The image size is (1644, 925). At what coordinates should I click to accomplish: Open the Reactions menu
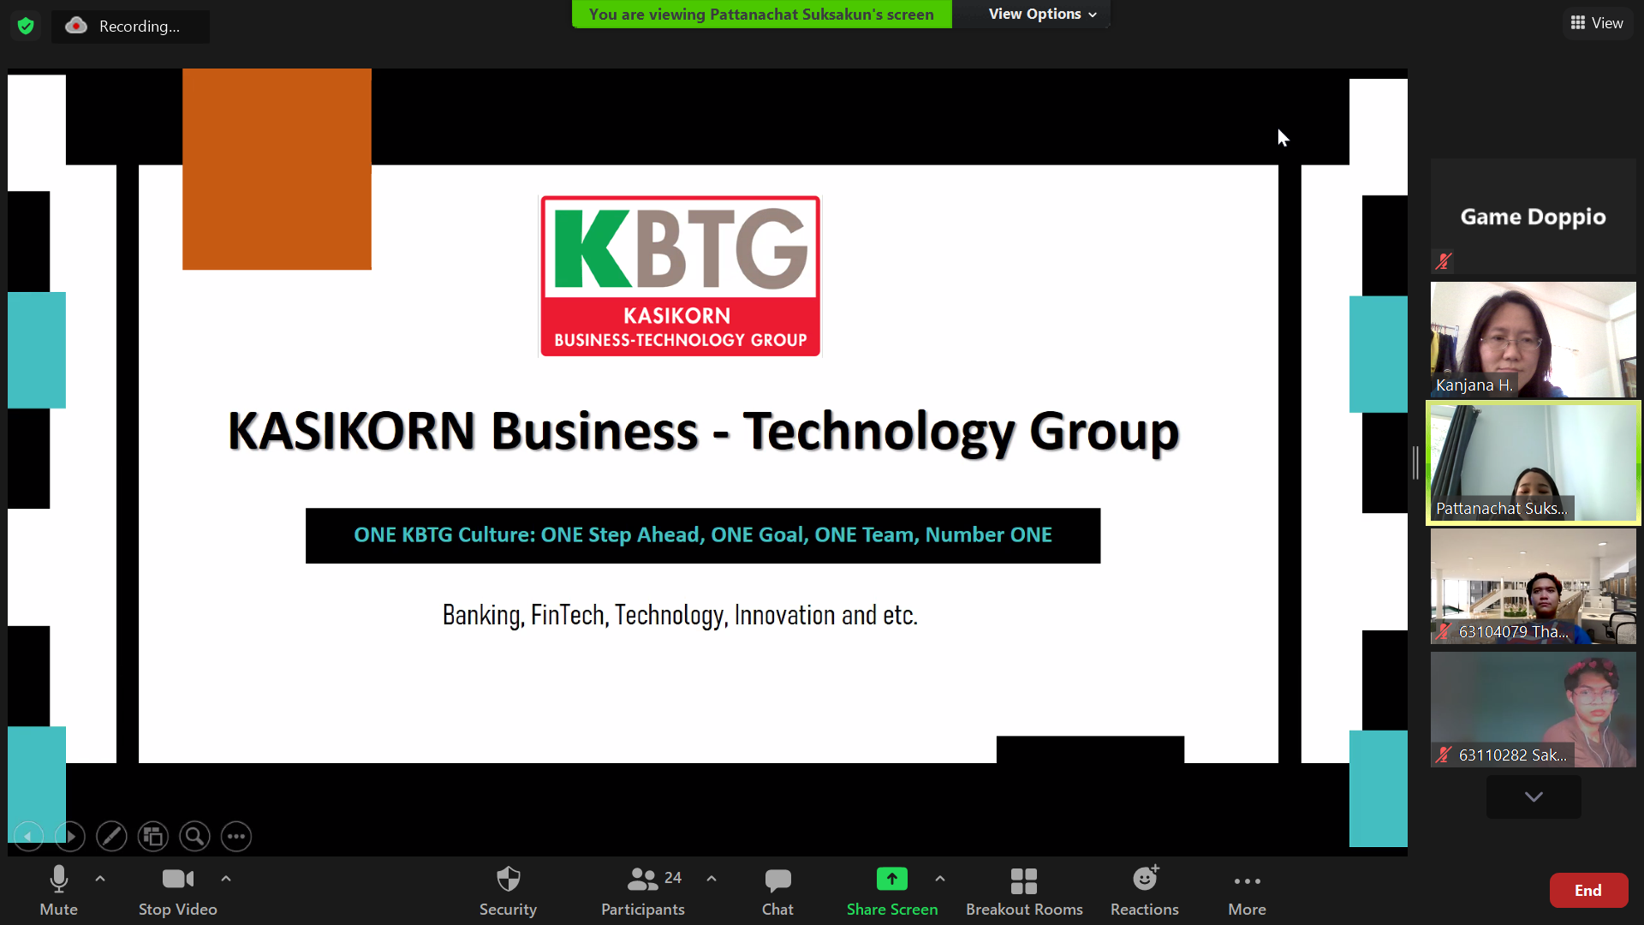point(1145,891)
